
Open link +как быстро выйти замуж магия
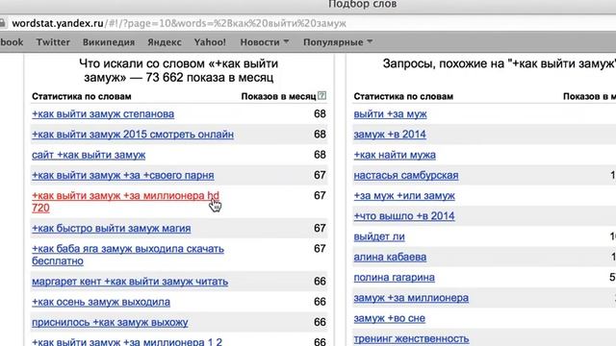[x=112, y=229]
